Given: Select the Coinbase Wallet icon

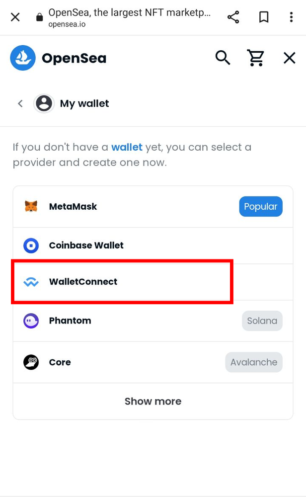Looking at the screenshot, I should click(x=31, y=245).
